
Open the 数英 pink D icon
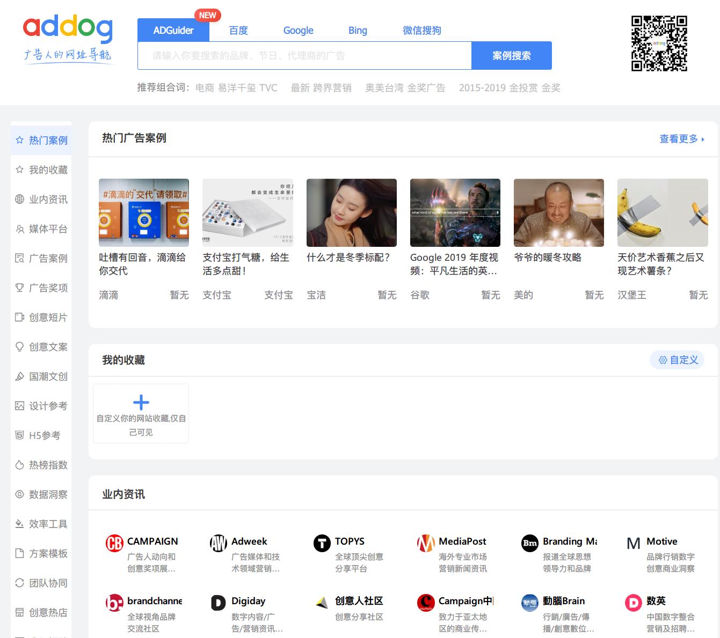pos(634,603)
